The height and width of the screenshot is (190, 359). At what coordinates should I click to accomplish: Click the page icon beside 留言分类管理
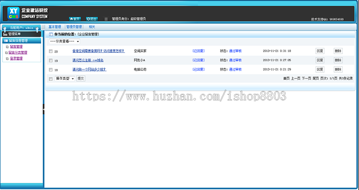6,53
